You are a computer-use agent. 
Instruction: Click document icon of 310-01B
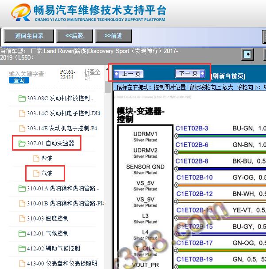point(22,204)
